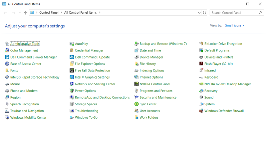267x160 pixels.
Task: Open the File History link
Action: [x=148, y=64]
